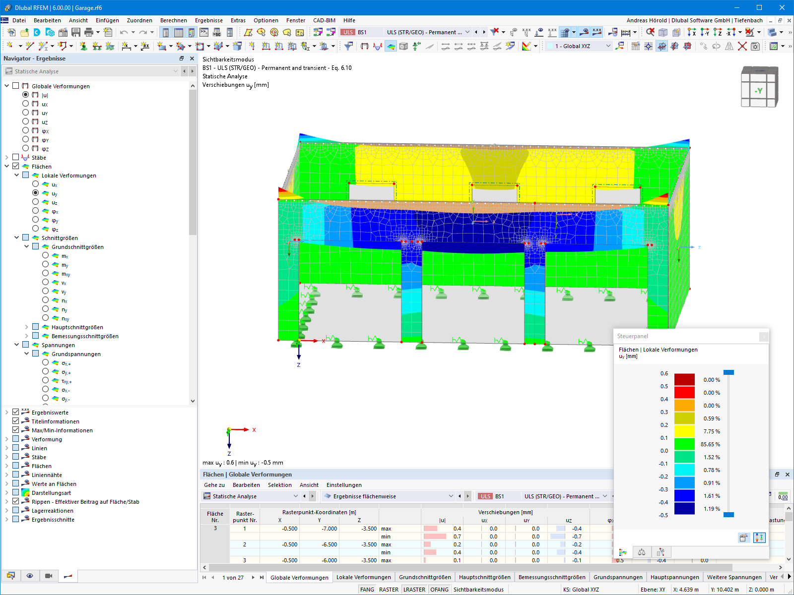The image size is (794, 595).
Task: Click the FANG status bar button
Action: tap(367, 590)
